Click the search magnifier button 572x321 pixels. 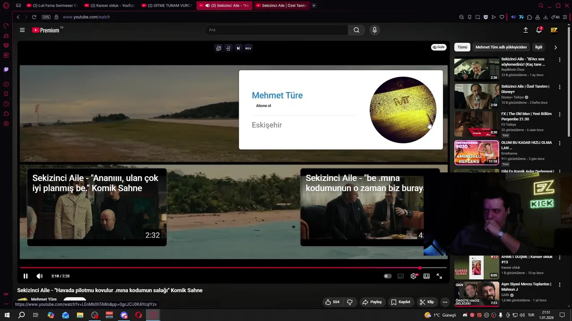pyautogui.click(x=356, y=30)
